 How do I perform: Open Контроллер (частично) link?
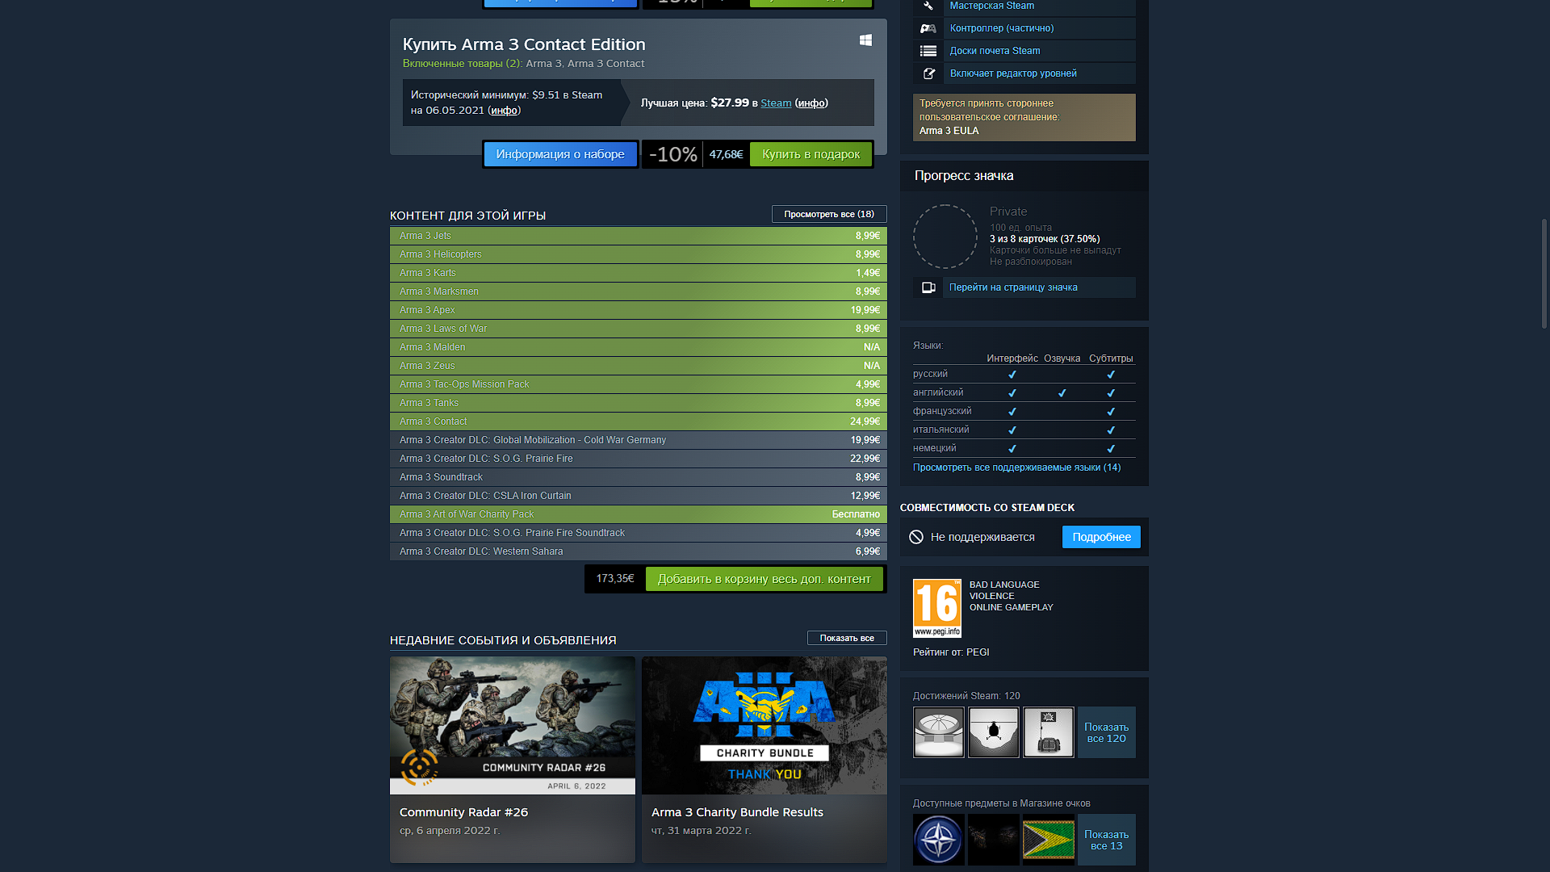[x=1001, y=28]
